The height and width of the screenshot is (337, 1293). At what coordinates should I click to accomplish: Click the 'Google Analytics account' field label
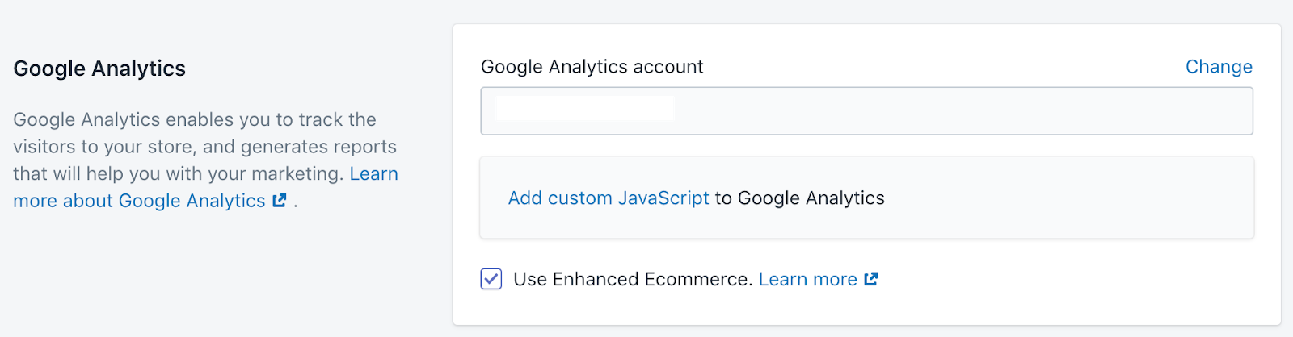[592, 67]
